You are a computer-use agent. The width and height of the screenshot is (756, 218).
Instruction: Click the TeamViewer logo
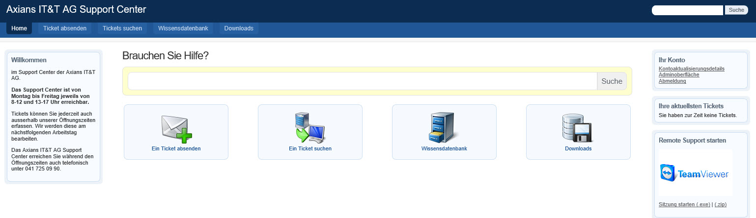tap(695, 173)
